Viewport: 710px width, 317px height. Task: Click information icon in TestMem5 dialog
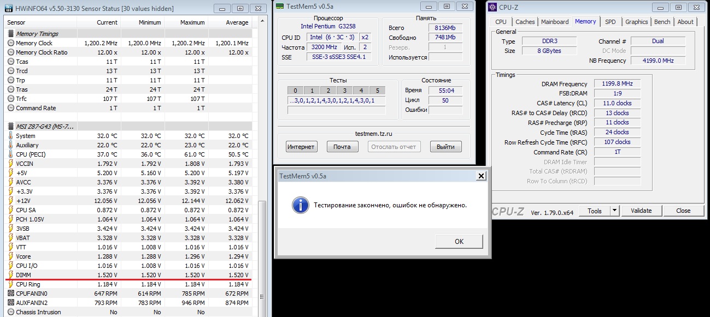click(x=300, y=205)
